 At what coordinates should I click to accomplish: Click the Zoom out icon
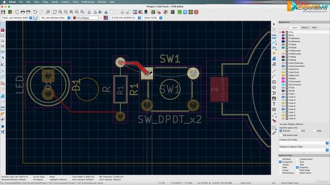tap(66, 12)
